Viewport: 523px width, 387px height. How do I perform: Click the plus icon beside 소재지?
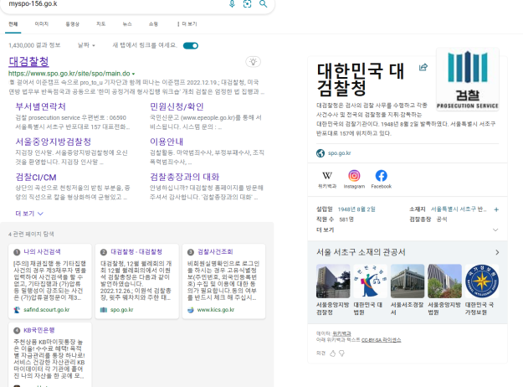pyautogui.click(x=496, y=209)
